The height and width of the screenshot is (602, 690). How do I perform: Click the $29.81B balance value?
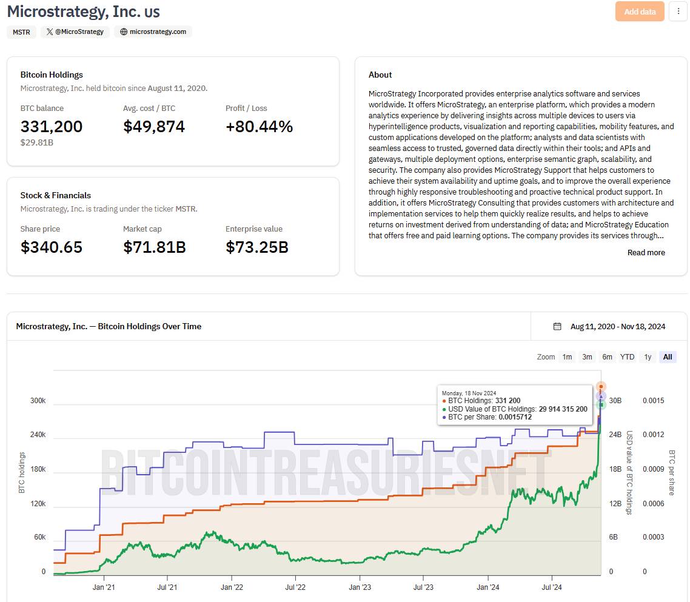tap(37, 142)
